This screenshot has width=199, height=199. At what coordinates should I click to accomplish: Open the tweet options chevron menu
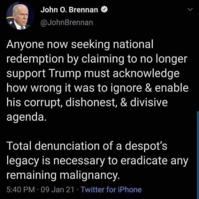click(190, 10)
